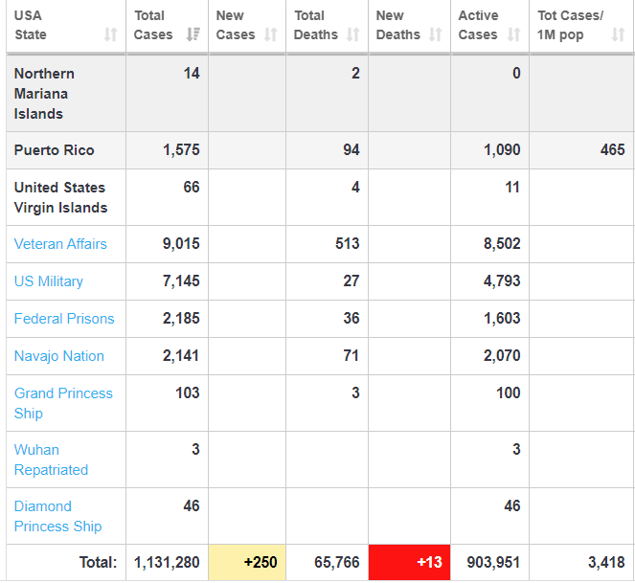Follow the Federal Prisons link
Image resolution: width=635 pixels, height=583 pixels.
pyautogui.click(x=64, y=319)
